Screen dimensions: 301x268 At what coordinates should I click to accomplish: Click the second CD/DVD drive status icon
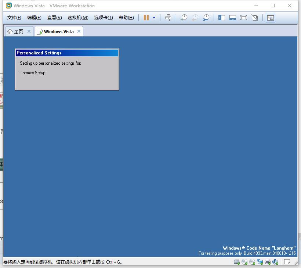[x=252, y=262]
